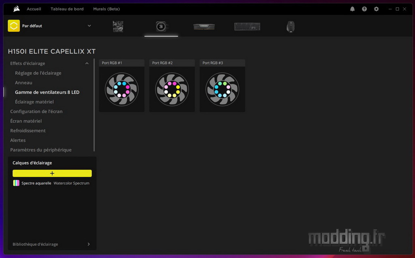Select the keyboard device icon
This screenshot has height=258, width=415.
point(247,26)
